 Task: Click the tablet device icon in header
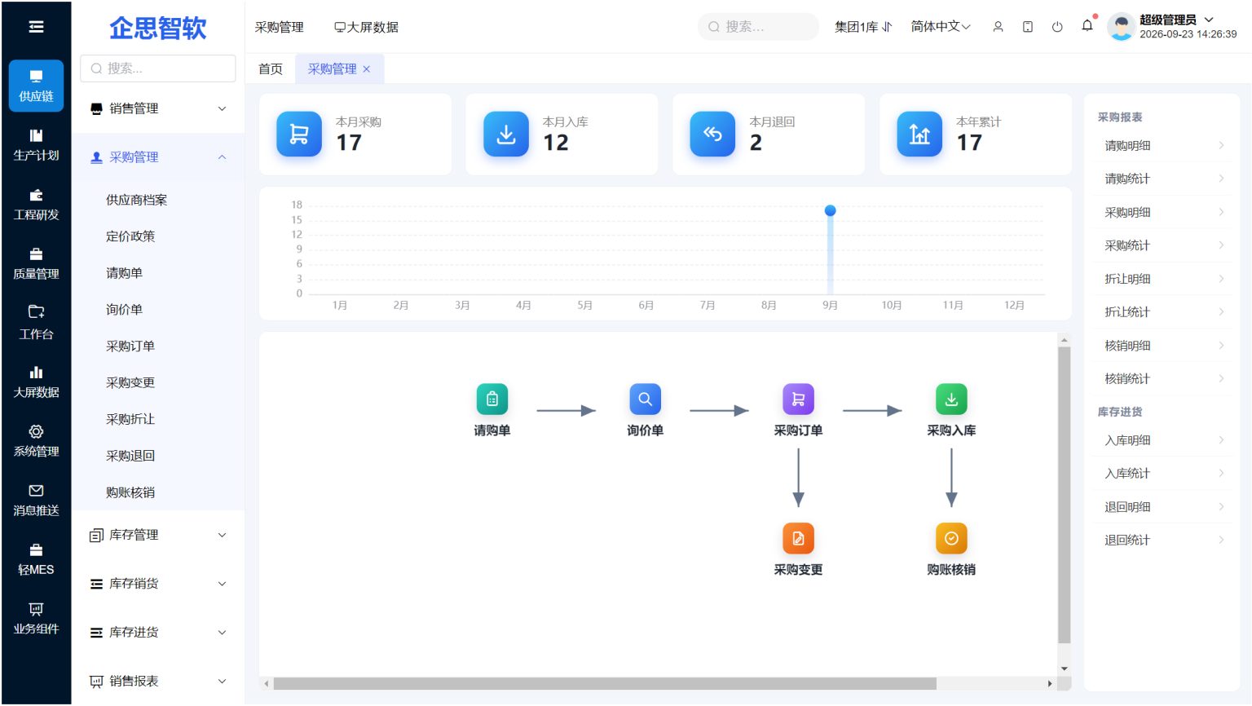point(1028,27)
